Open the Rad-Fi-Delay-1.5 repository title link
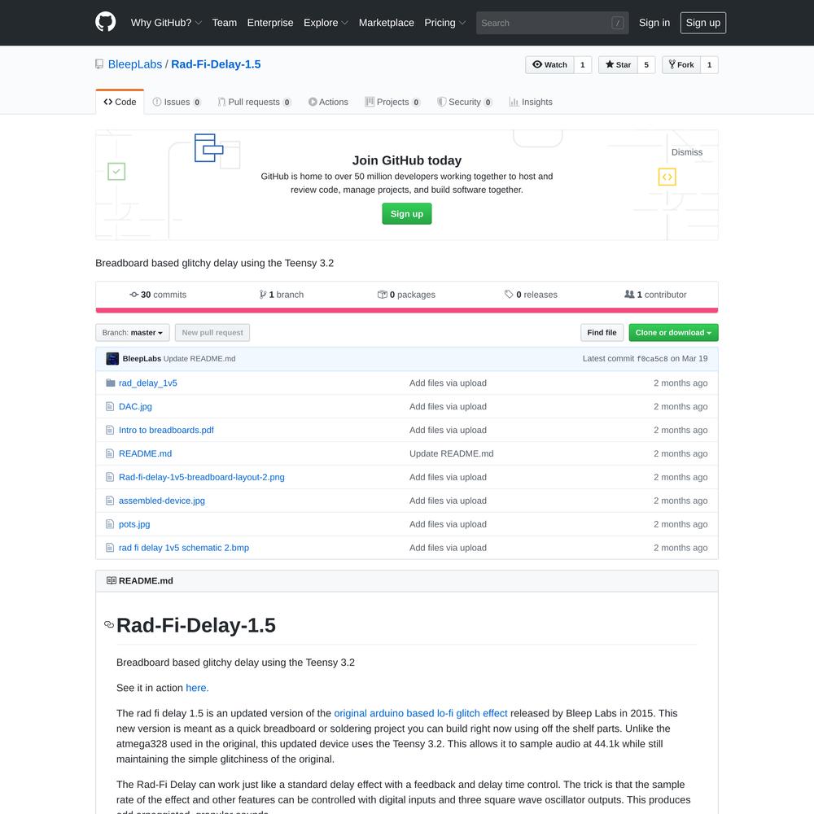 [216, 64]
